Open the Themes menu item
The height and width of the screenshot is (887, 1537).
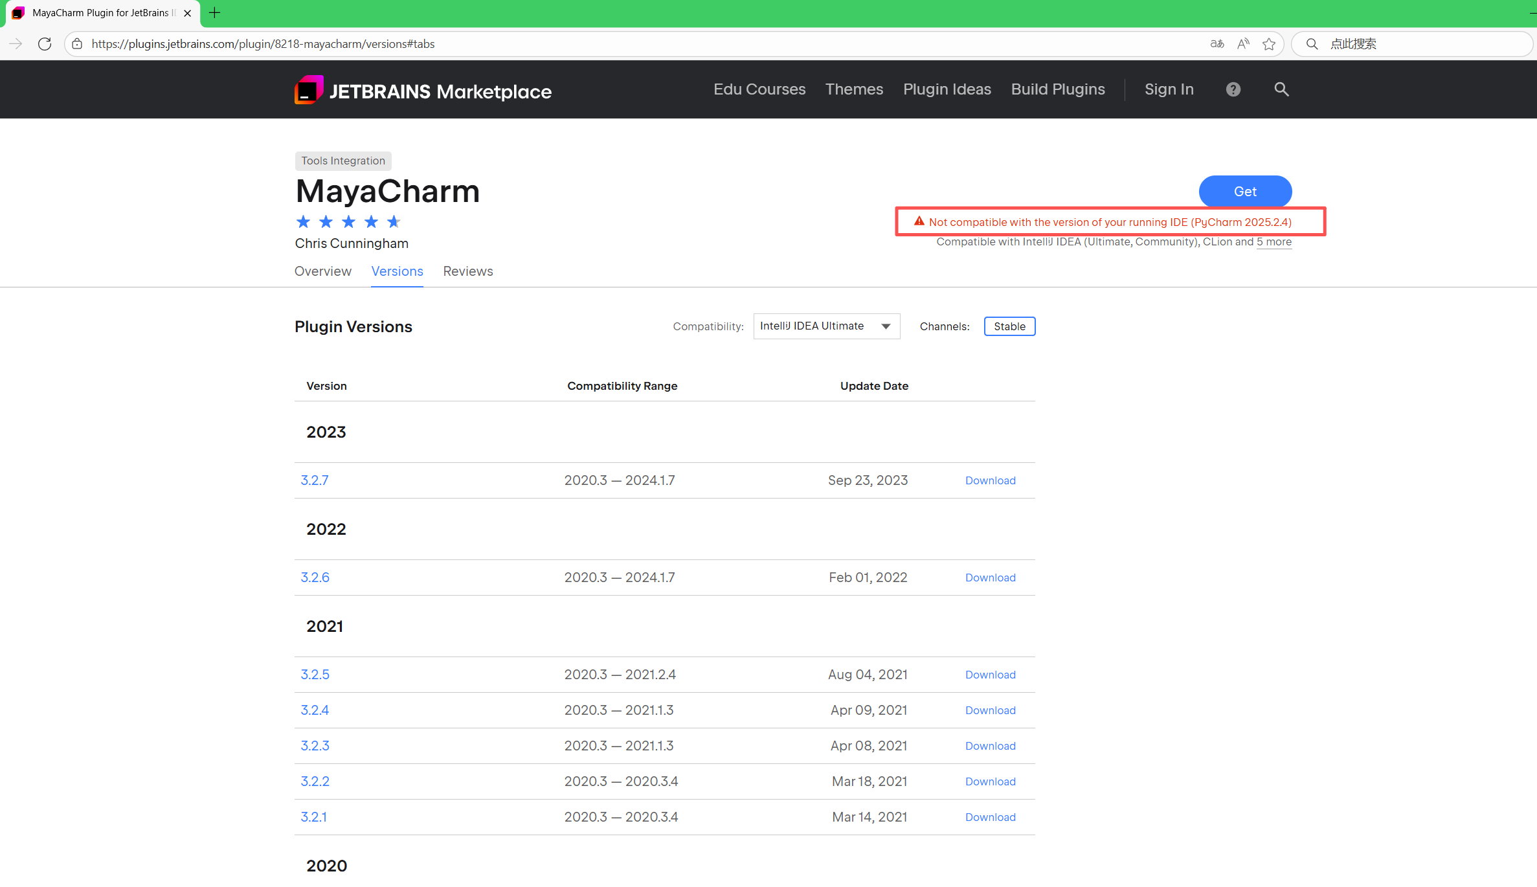coord(853,89)
